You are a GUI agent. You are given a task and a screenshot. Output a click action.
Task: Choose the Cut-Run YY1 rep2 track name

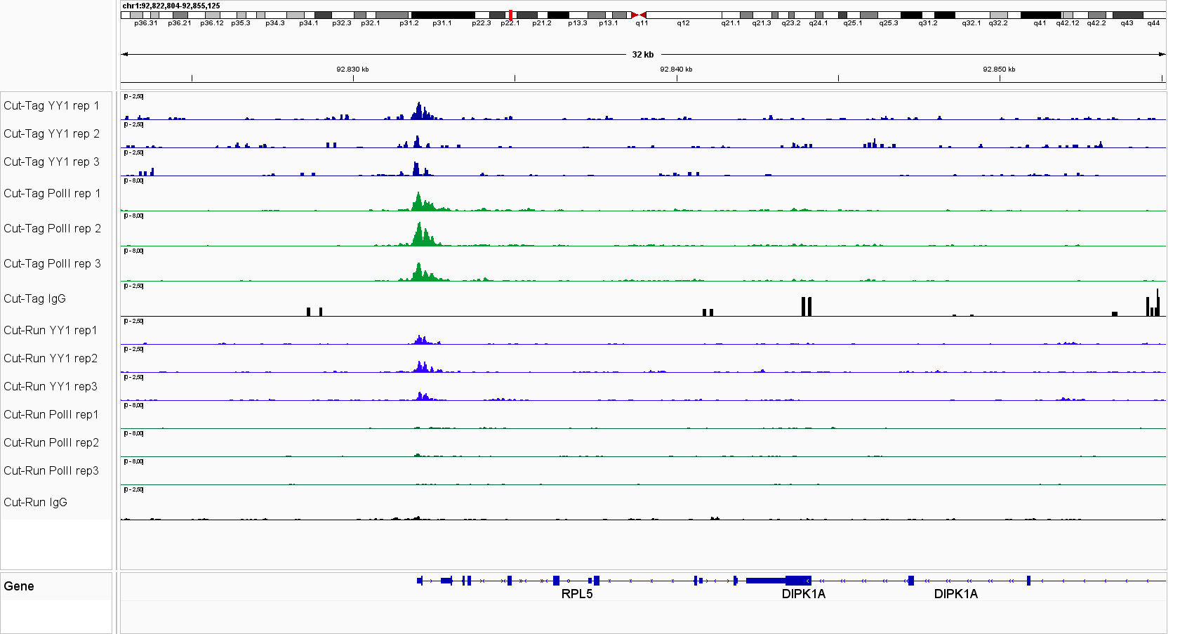point(51,359)
